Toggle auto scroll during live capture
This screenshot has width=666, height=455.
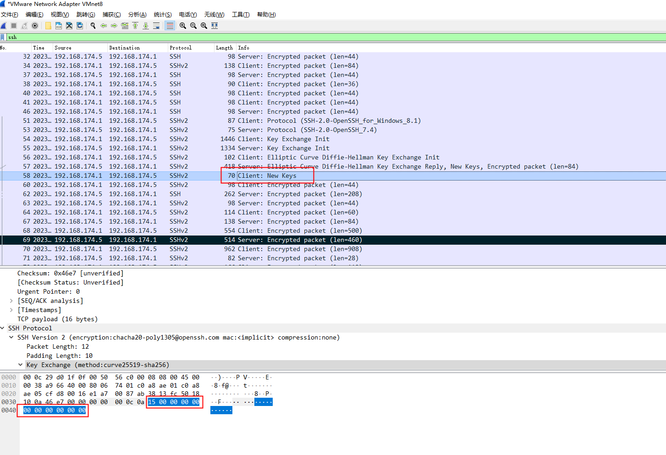pyautogui.click(x=156, y=26)
